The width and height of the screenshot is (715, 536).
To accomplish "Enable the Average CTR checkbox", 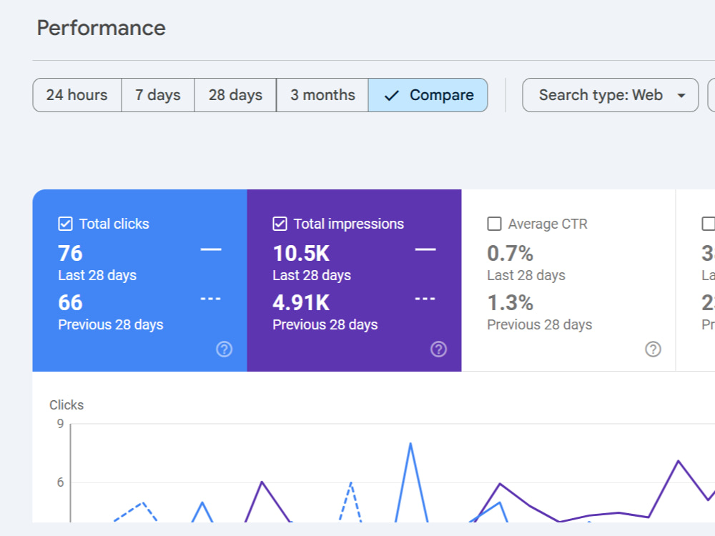I will pos(494,224).
